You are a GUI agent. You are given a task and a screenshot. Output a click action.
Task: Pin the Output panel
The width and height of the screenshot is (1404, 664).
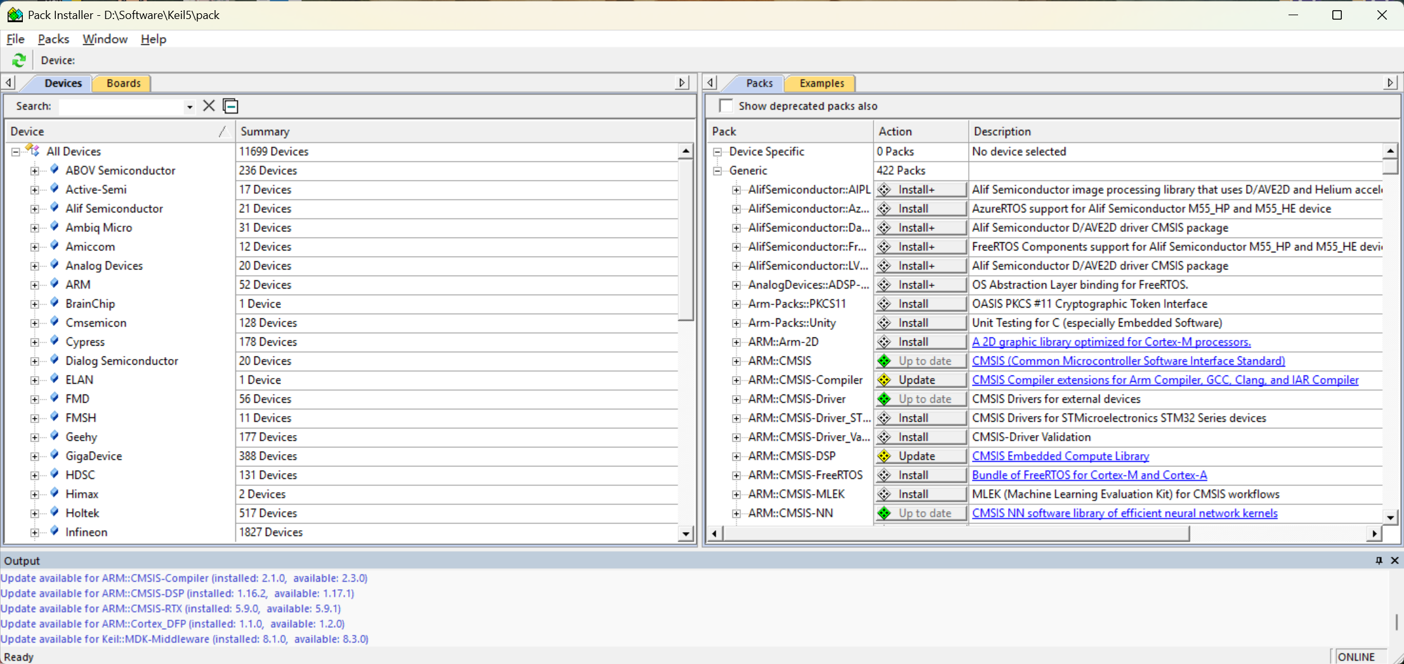point(1379,561)
